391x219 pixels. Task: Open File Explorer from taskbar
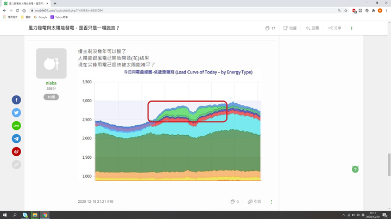pos(35,215)
